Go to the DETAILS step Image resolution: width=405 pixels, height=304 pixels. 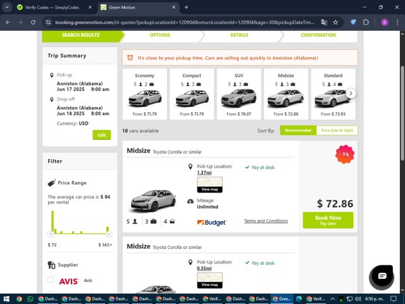[239, 35]
